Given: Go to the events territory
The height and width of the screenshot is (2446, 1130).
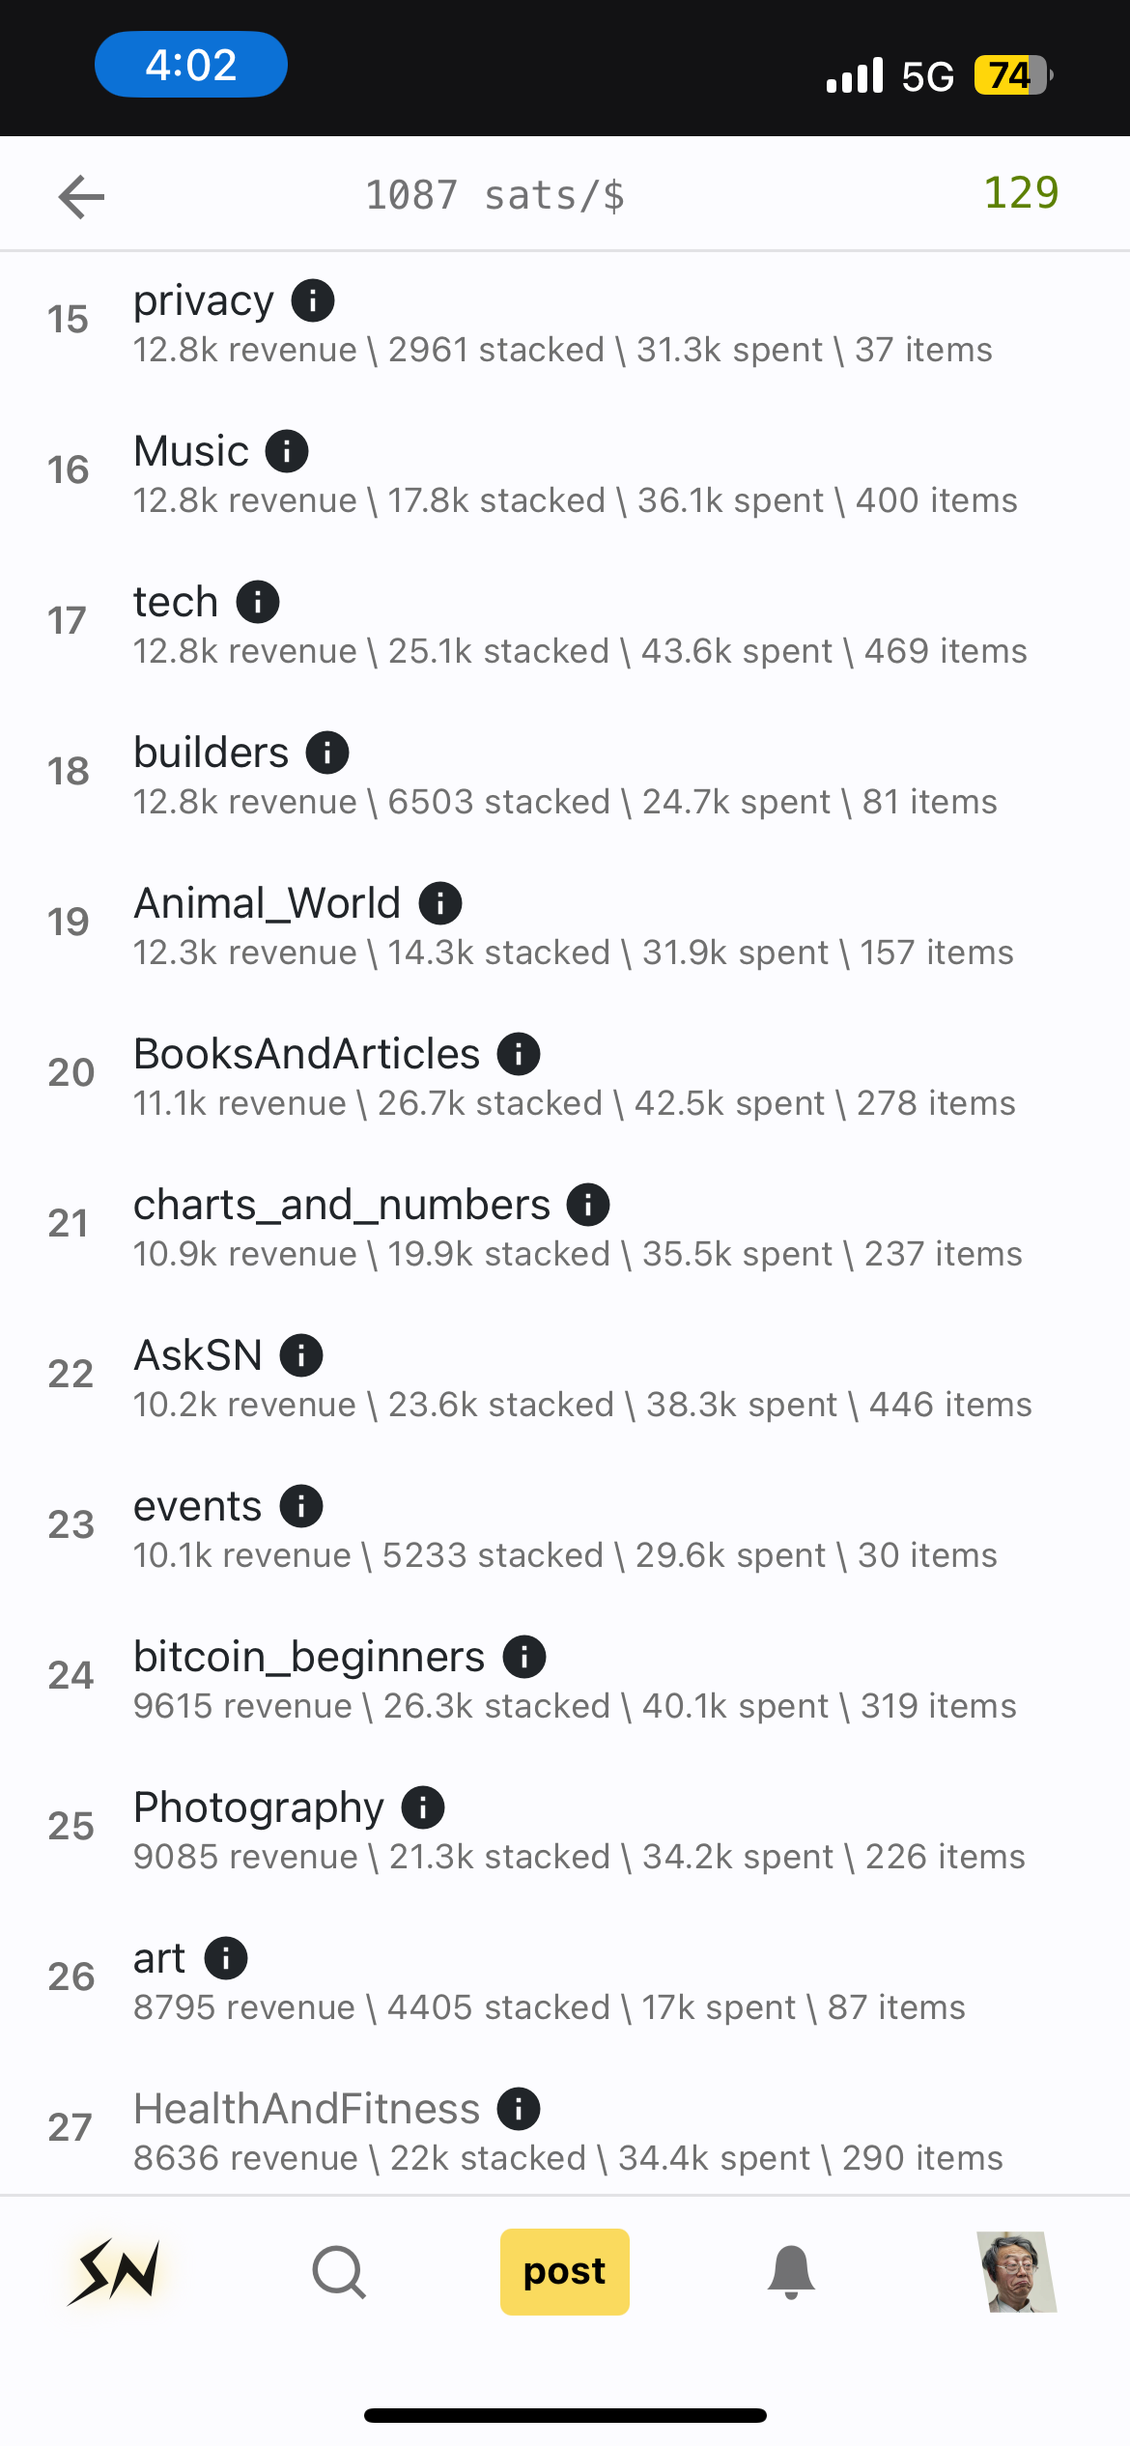Looking at the screenshot, I should tap(198, 1506).
